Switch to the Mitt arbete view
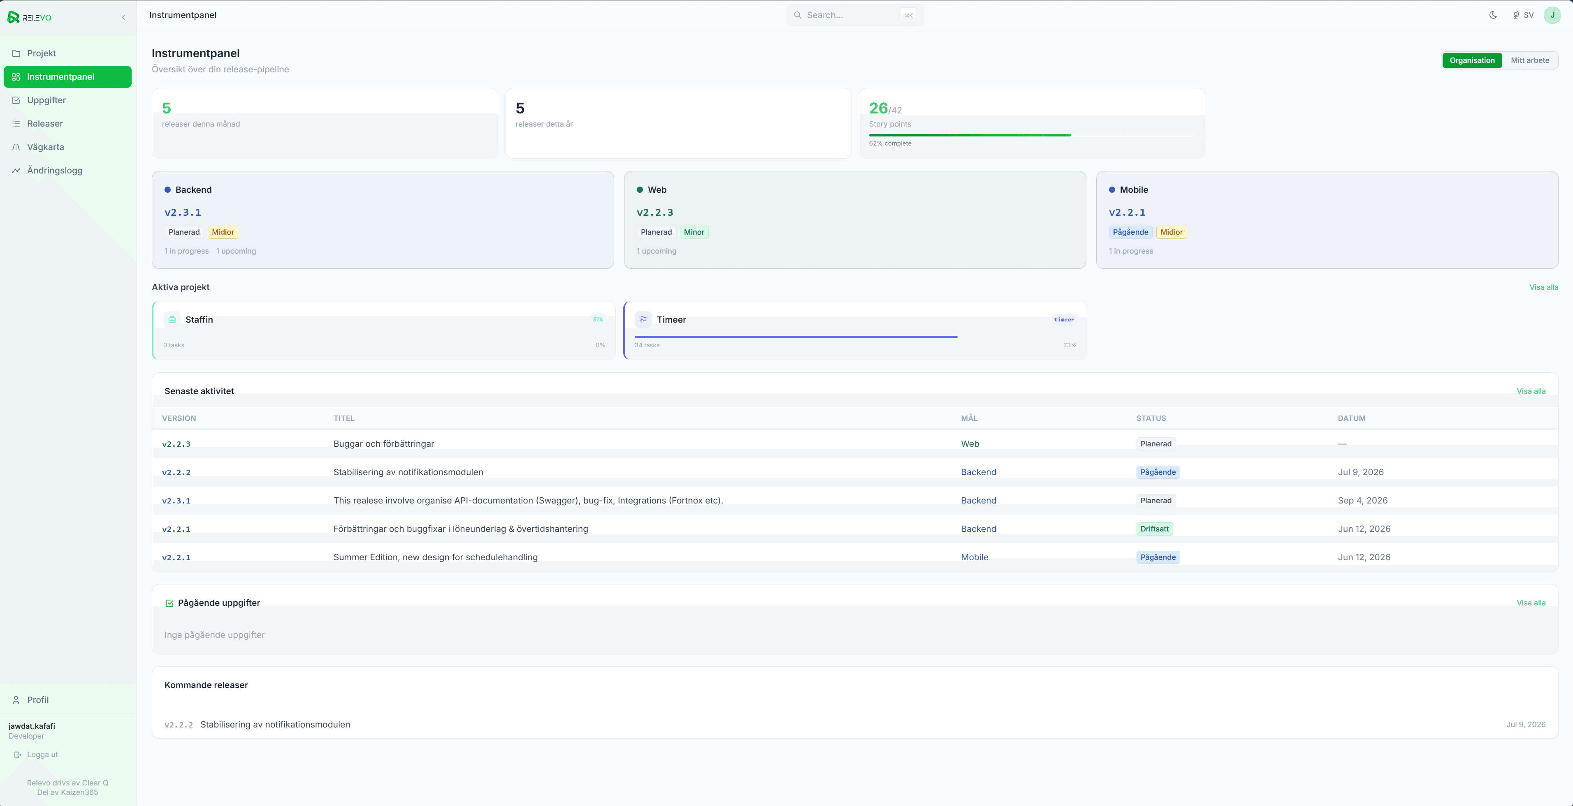Image resolution: width=1573 pixels, height=806 pixels. coord(1530,60)
